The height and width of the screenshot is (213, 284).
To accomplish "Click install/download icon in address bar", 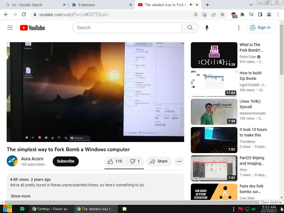I will 205,14.
